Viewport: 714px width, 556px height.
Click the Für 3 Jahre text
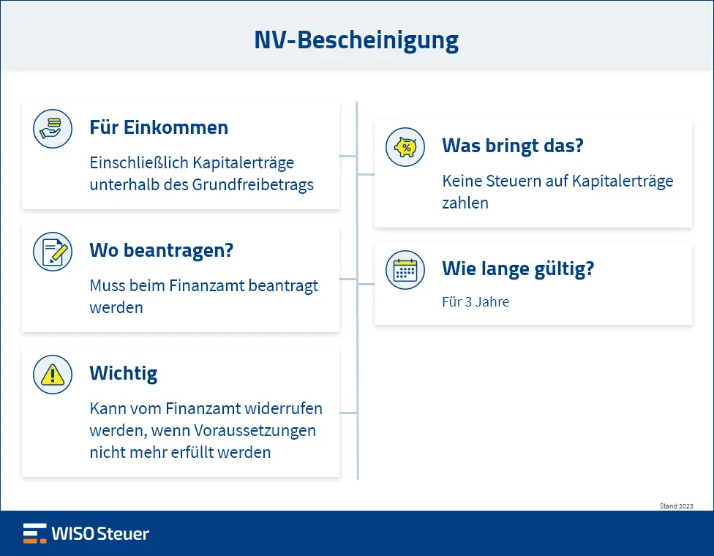point(476,302)
